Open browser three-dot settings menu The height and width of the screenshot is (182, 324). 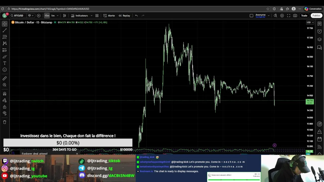point(300,9)
